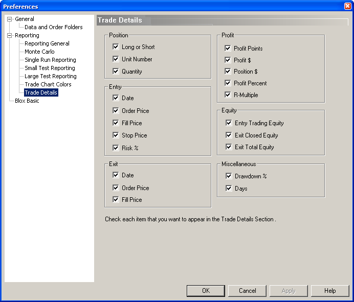Screen dimensions: 354x302
Task: Open Monte Carlo preferences
Action: [39, 52]
